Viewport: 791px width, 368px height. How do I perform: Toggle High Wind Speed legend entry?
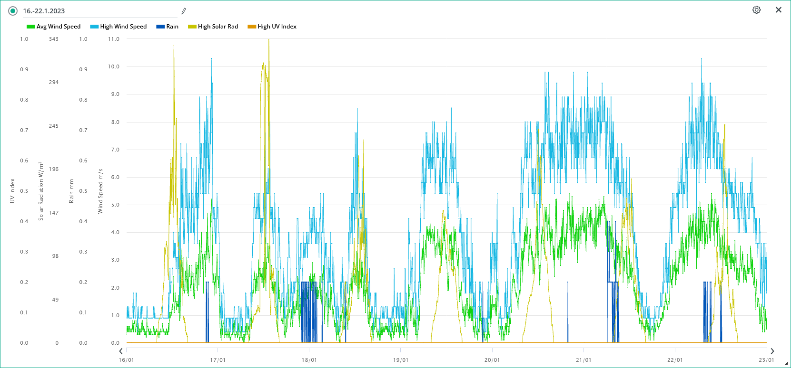pyautogui.click(x=123, y=27)
